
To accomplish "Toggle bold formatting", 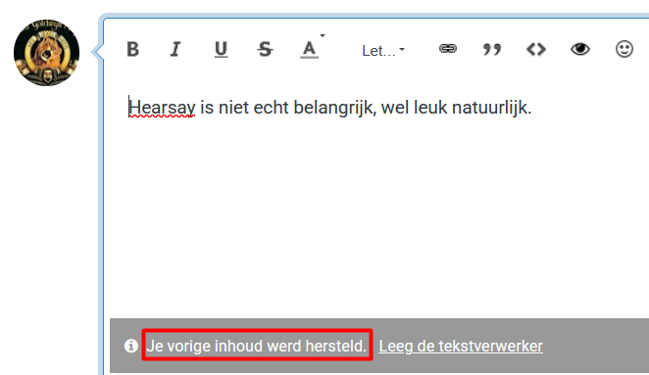I will pos(133,49).
